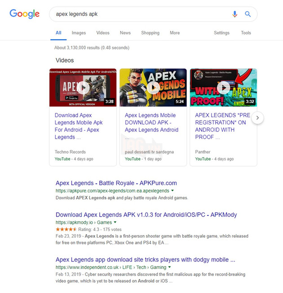
Task: Open the Independent article about dodgy mobile app
Action: tap(146, 260)
